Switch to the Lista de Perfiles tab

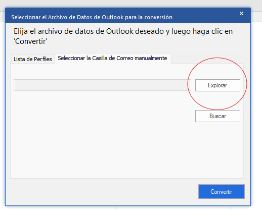click(x=33, y=59)
